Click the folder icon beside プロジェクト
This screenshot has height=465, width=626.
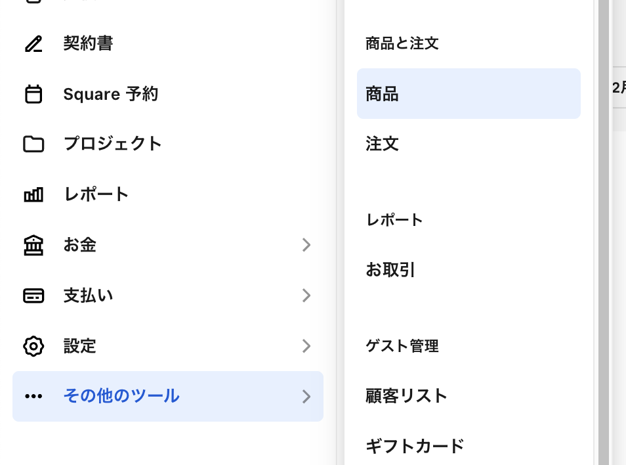point(33,144)
